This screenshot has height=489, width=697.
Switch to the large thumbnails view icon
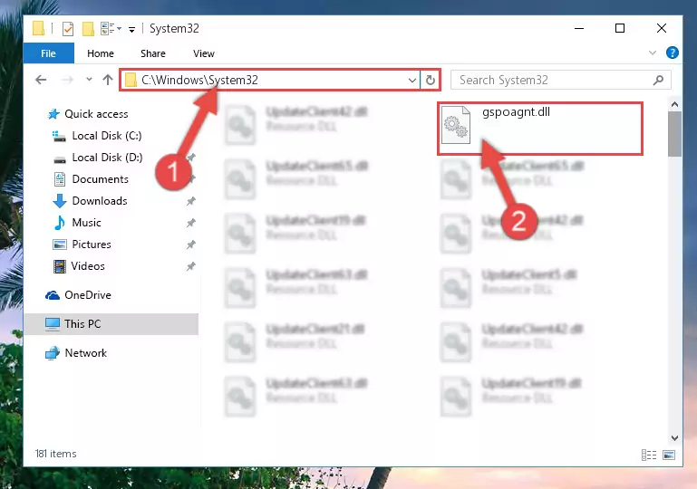(669, 455)
